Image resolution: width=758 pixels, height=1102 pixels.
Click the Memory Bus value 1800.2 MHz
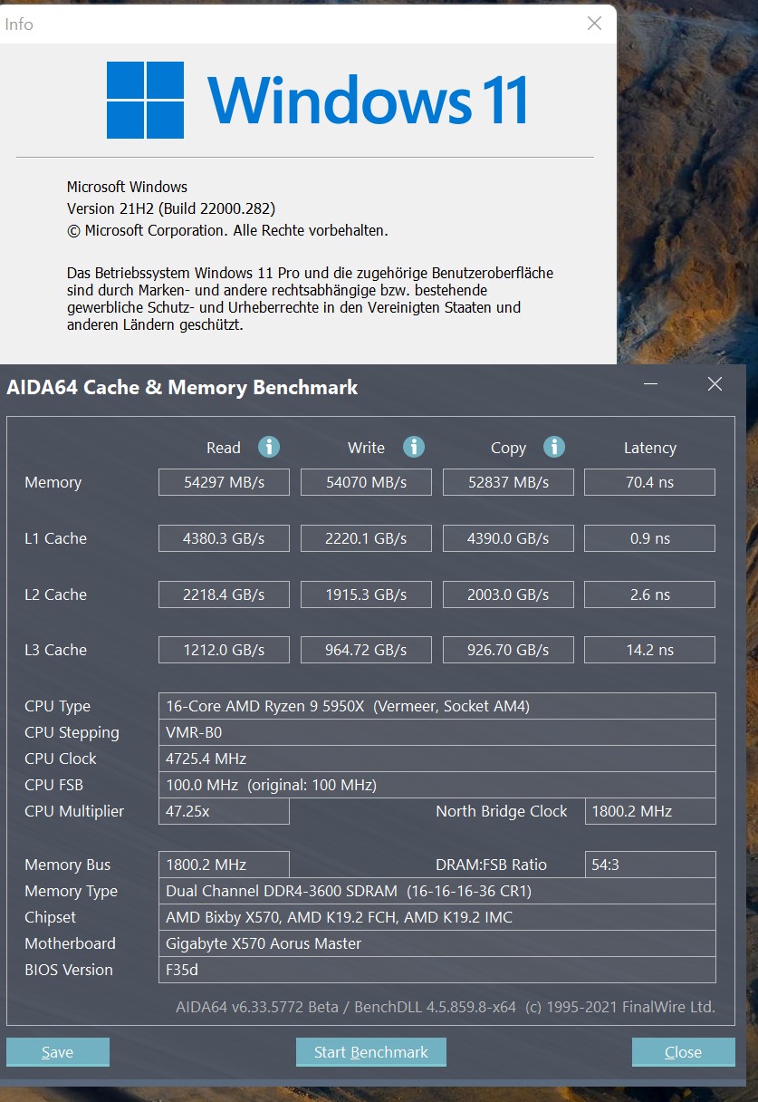tap(224, 865)
